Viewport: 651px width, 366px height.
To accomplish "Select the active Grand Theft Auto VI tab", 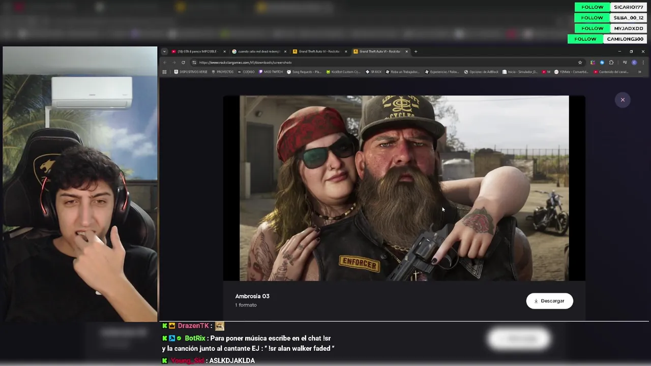I will click(x=381, y=51).
